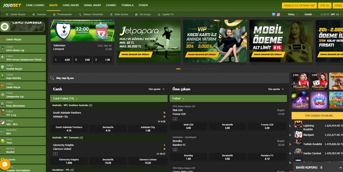Click lightning icon under Glenorchy Knights match
The width and height of the screenshot is (343, 172).
pos(55,153)
